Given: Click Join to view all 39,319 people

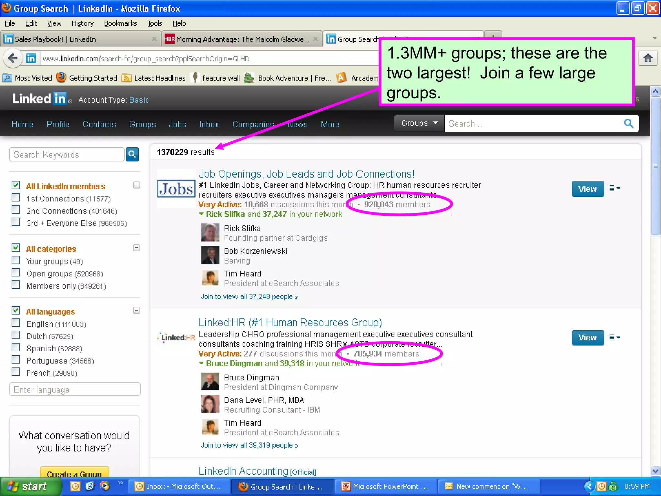Looking at the screenshot, I should pos(249,445).
